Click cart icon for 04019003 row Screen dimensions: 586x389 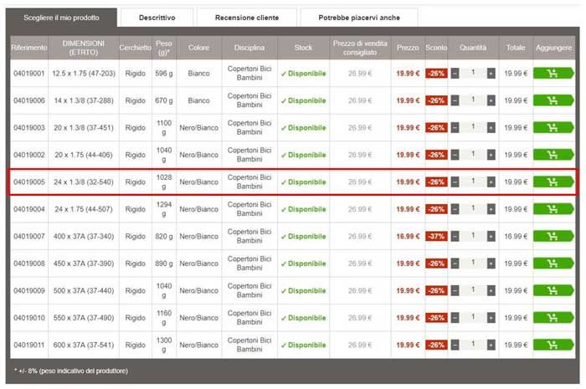click(x=553, y=128)
